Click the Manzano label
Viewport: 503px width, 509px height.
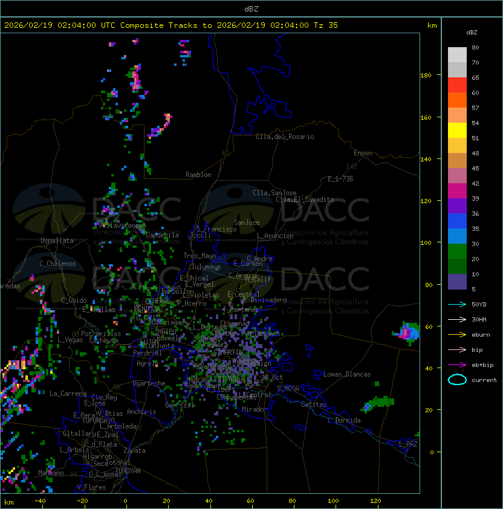coord(51,473)
